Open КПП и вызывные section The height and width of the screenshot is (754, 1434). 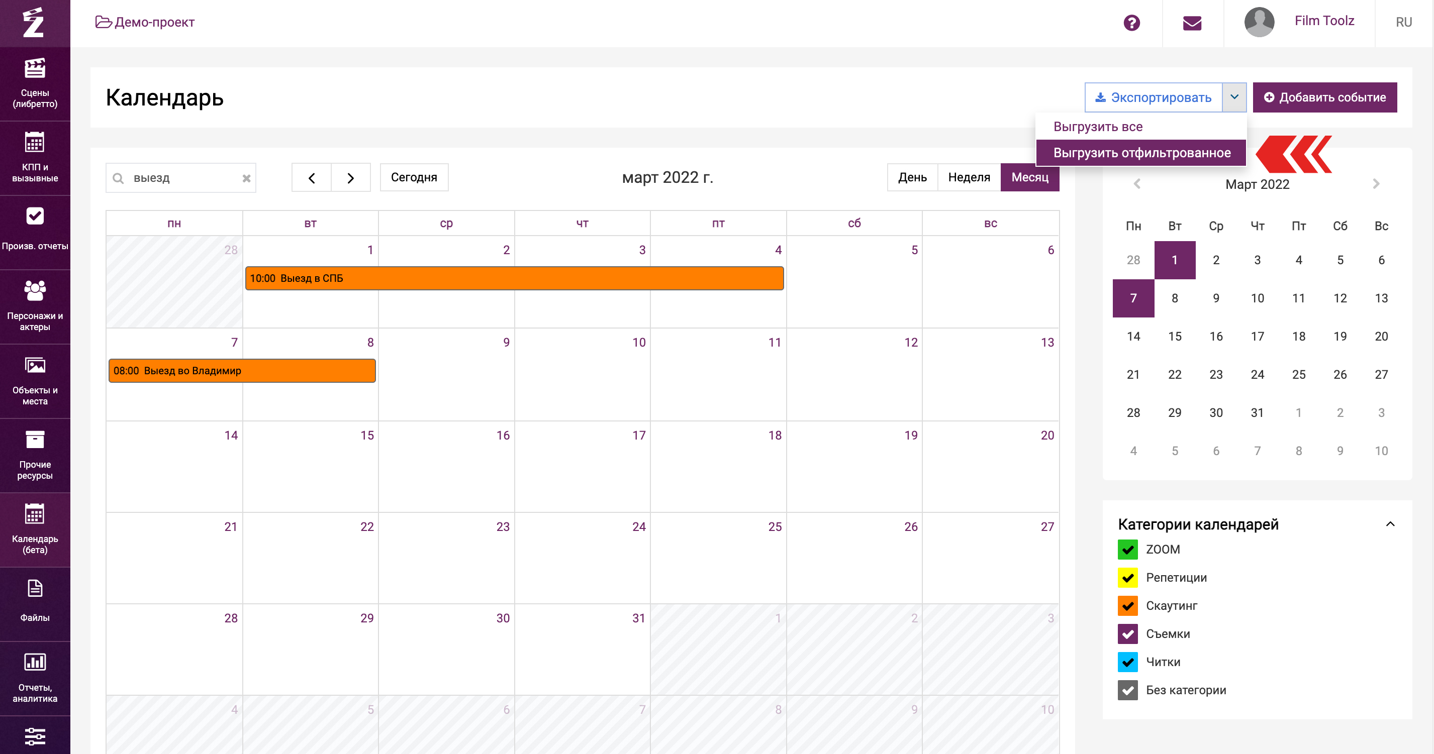pos(35,158)
